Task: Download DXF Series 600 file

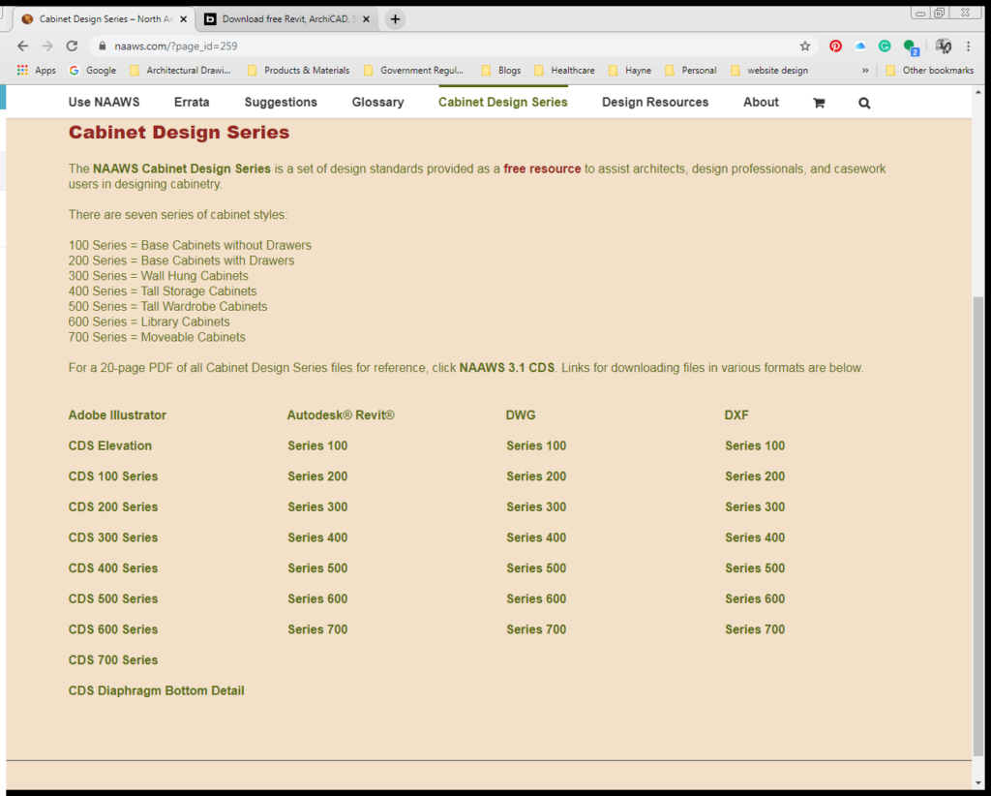Action: (755, 598)
